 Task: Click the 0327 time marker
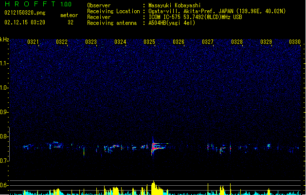208,42
